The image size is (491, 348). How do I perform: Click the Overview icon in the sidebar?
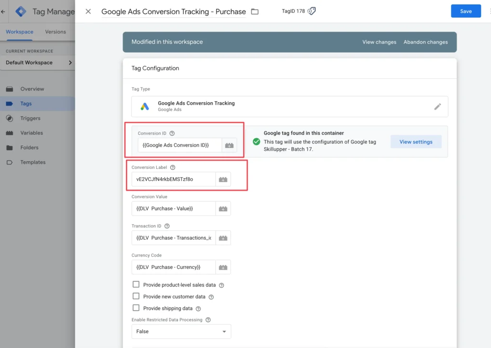click(x=10, y=89)
